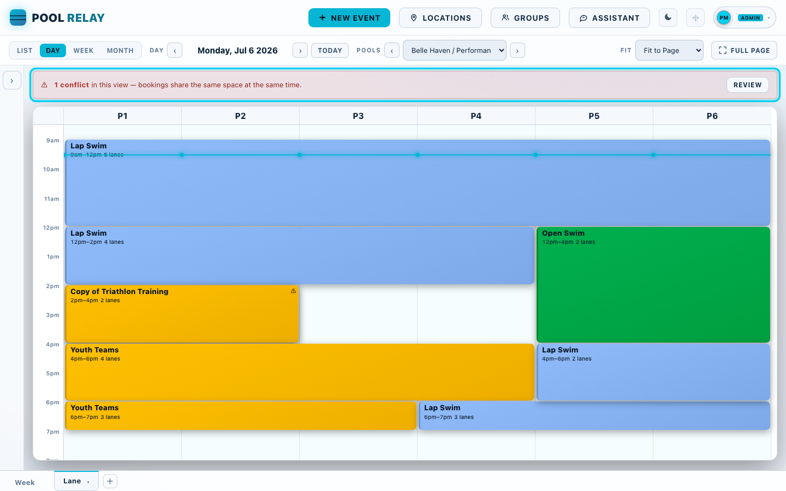Open the green Open Swim event
Viewport: 786px width, 491px height.
point(653,285)
